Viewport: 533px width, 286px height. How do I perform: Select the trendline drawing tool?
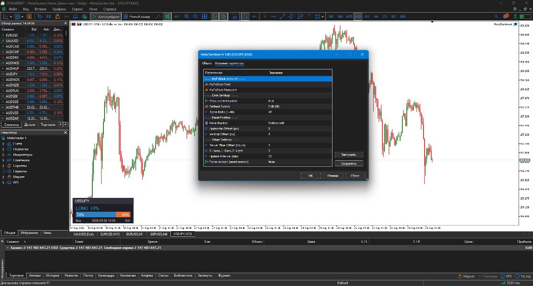[x=283, y=16]
